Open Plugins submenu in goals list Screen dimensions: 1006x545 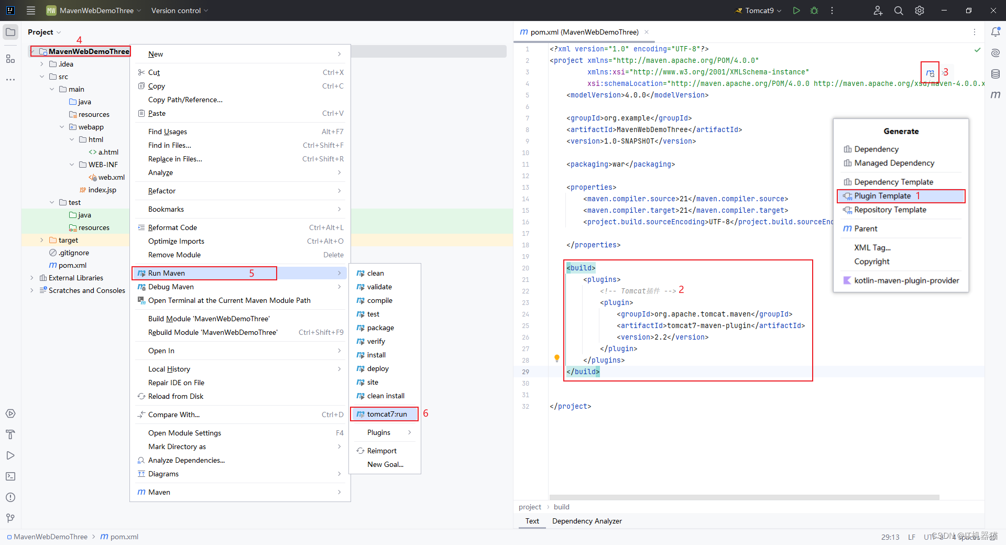[x=385, y=432]
